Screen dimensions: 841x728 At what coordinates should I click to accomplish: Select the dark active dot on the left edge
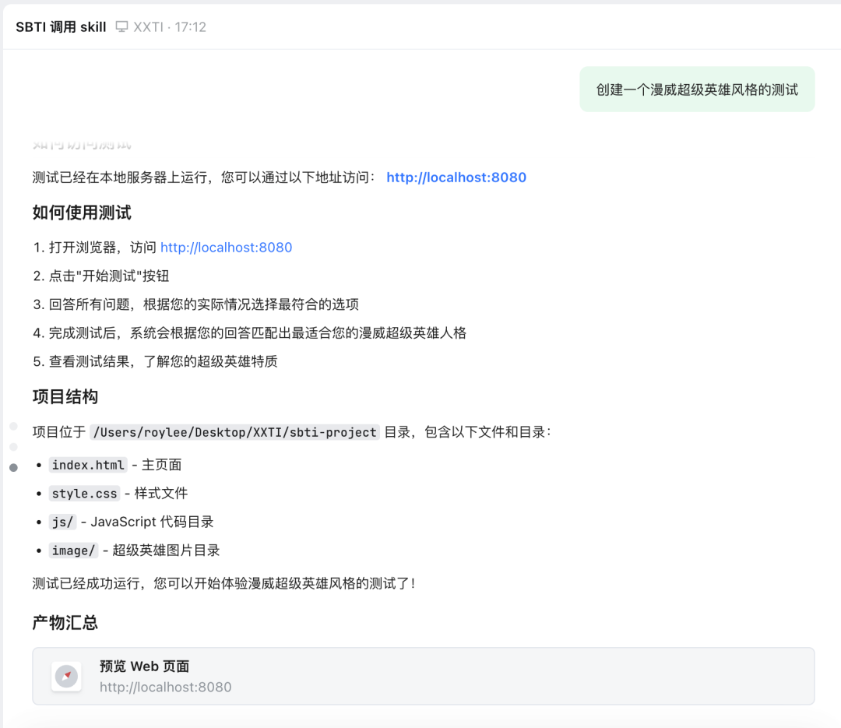click(x=13, y=467)
